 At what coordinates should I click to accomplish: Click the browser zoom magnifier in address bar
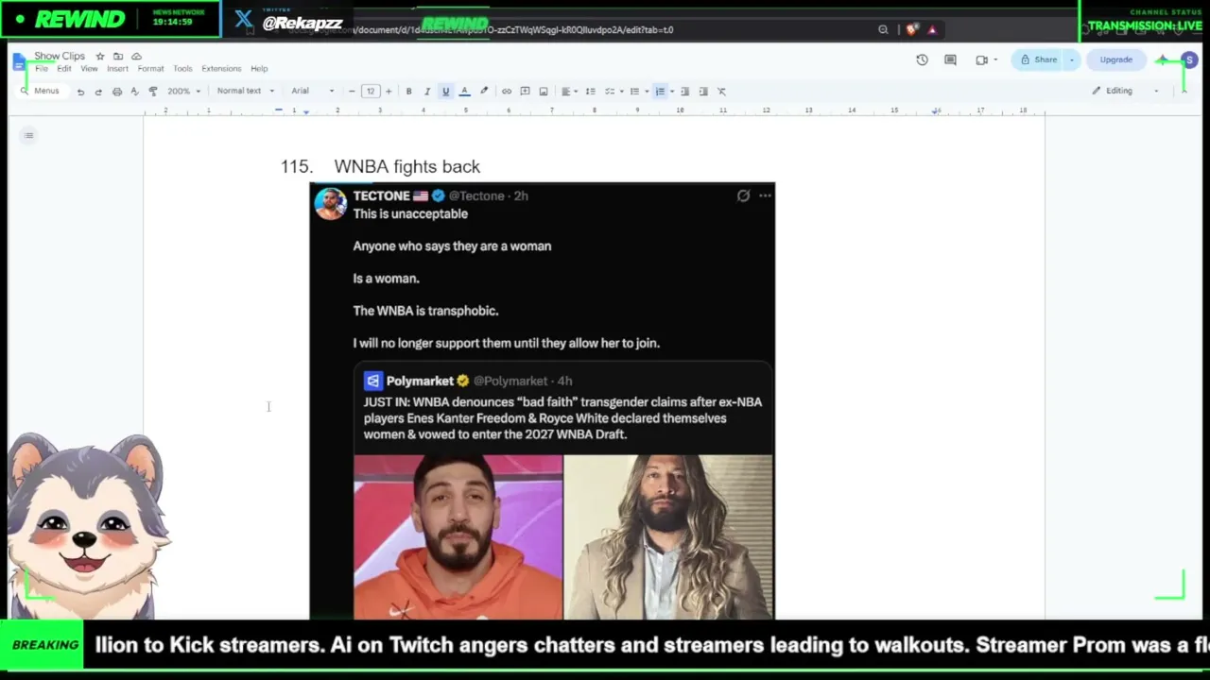883,29
